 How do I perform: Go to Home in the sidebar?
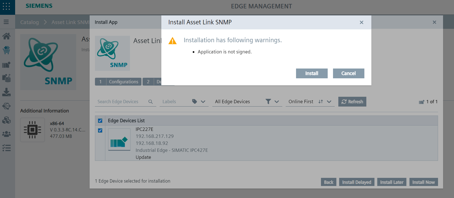(x=6, y=36)
